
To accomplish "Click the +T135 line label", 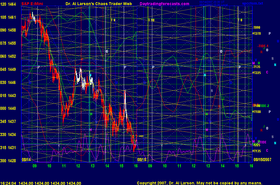I will [x=257, y=151].
